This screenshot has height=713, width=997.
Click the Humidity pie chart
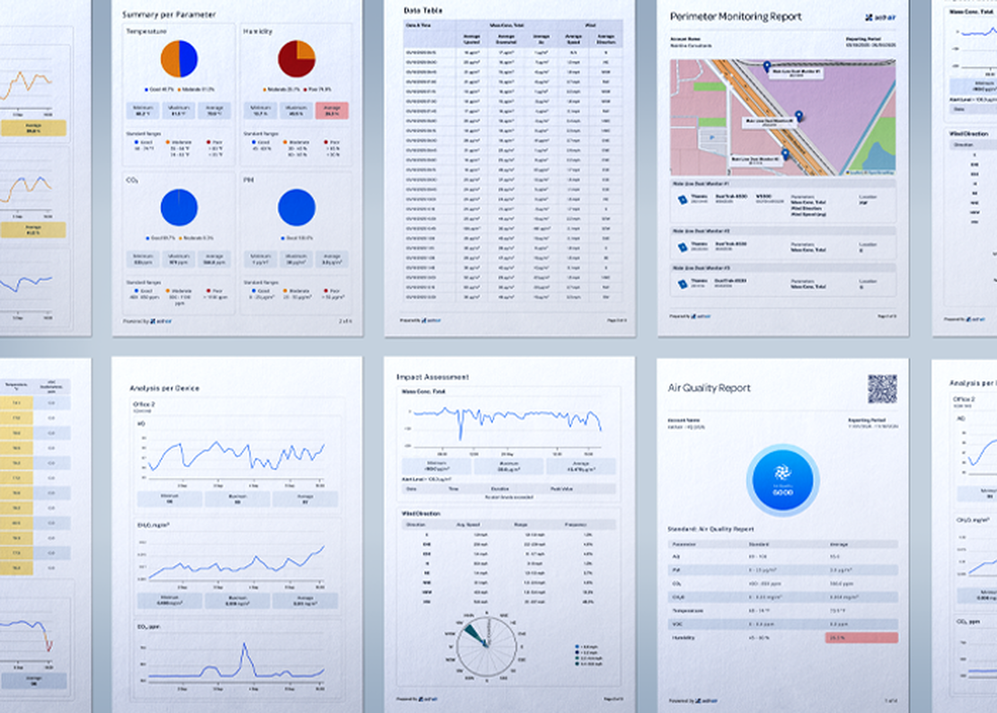(x=296, y=59)
